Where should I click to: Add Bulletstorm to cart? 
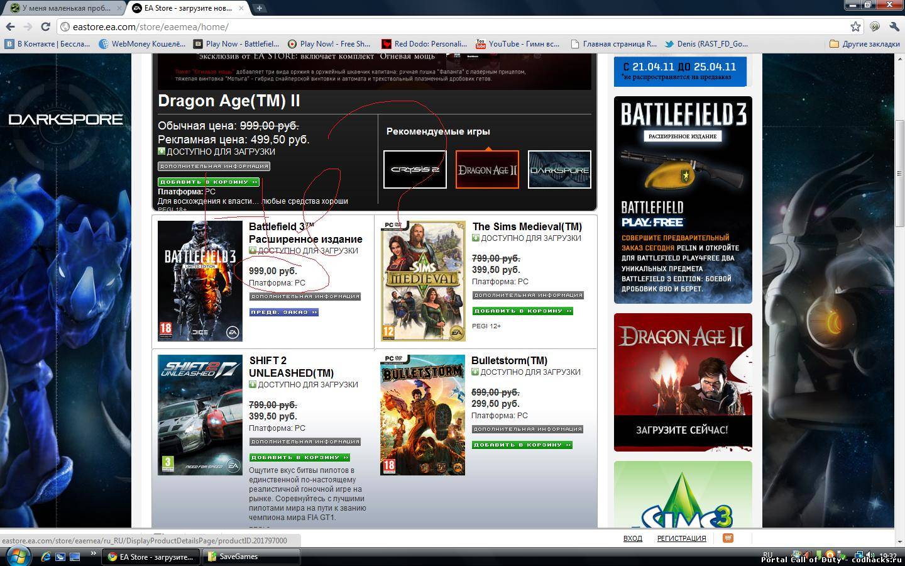[522, 445]
